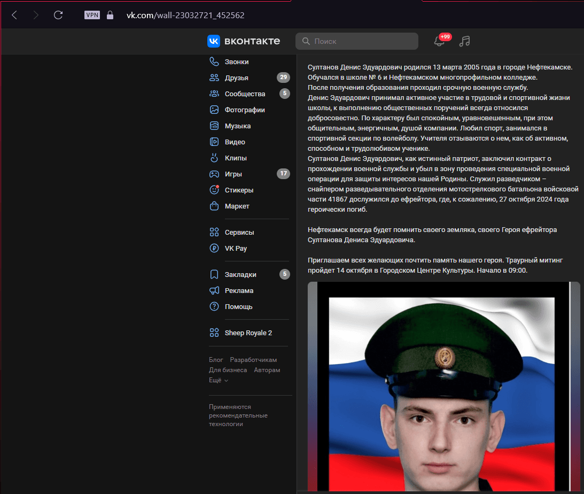Click the Закладки bookmark icon
Screen dimensions: 584x494
point(214,275)
